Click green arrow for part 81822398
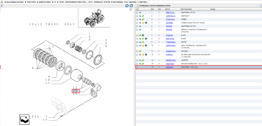262x126 pixels. [140, 35]
